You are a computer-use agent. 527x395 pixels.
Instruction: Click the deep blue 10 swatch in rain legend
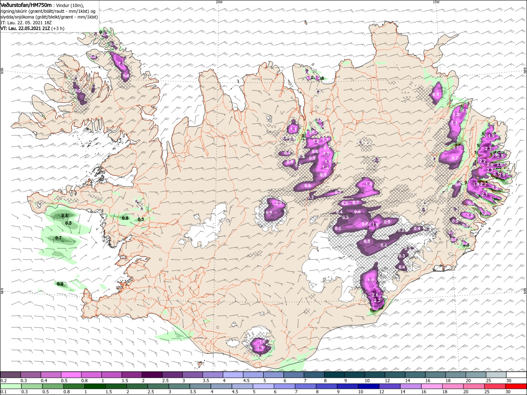(x=368, y=386)
